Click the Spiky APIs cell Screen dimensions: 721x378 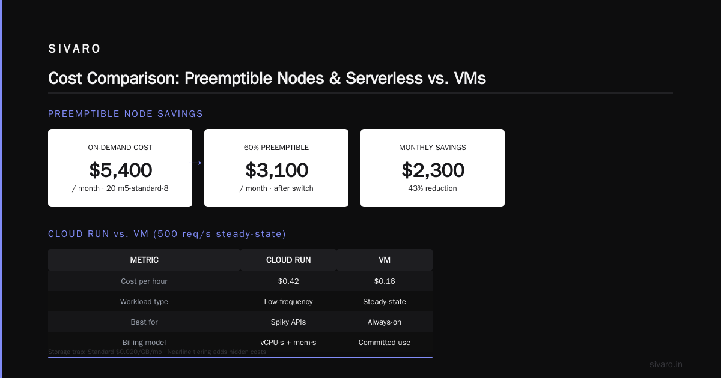288,322
